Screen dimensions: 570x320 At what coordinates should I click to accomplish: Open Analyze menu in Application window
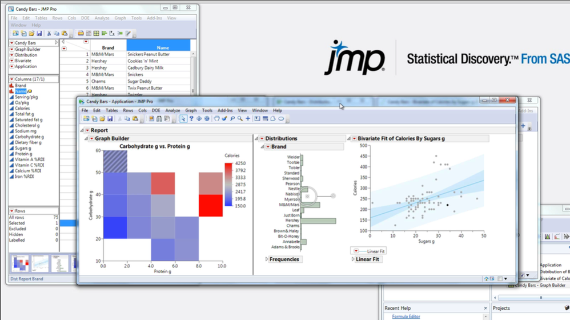click(x=172, y=110)
